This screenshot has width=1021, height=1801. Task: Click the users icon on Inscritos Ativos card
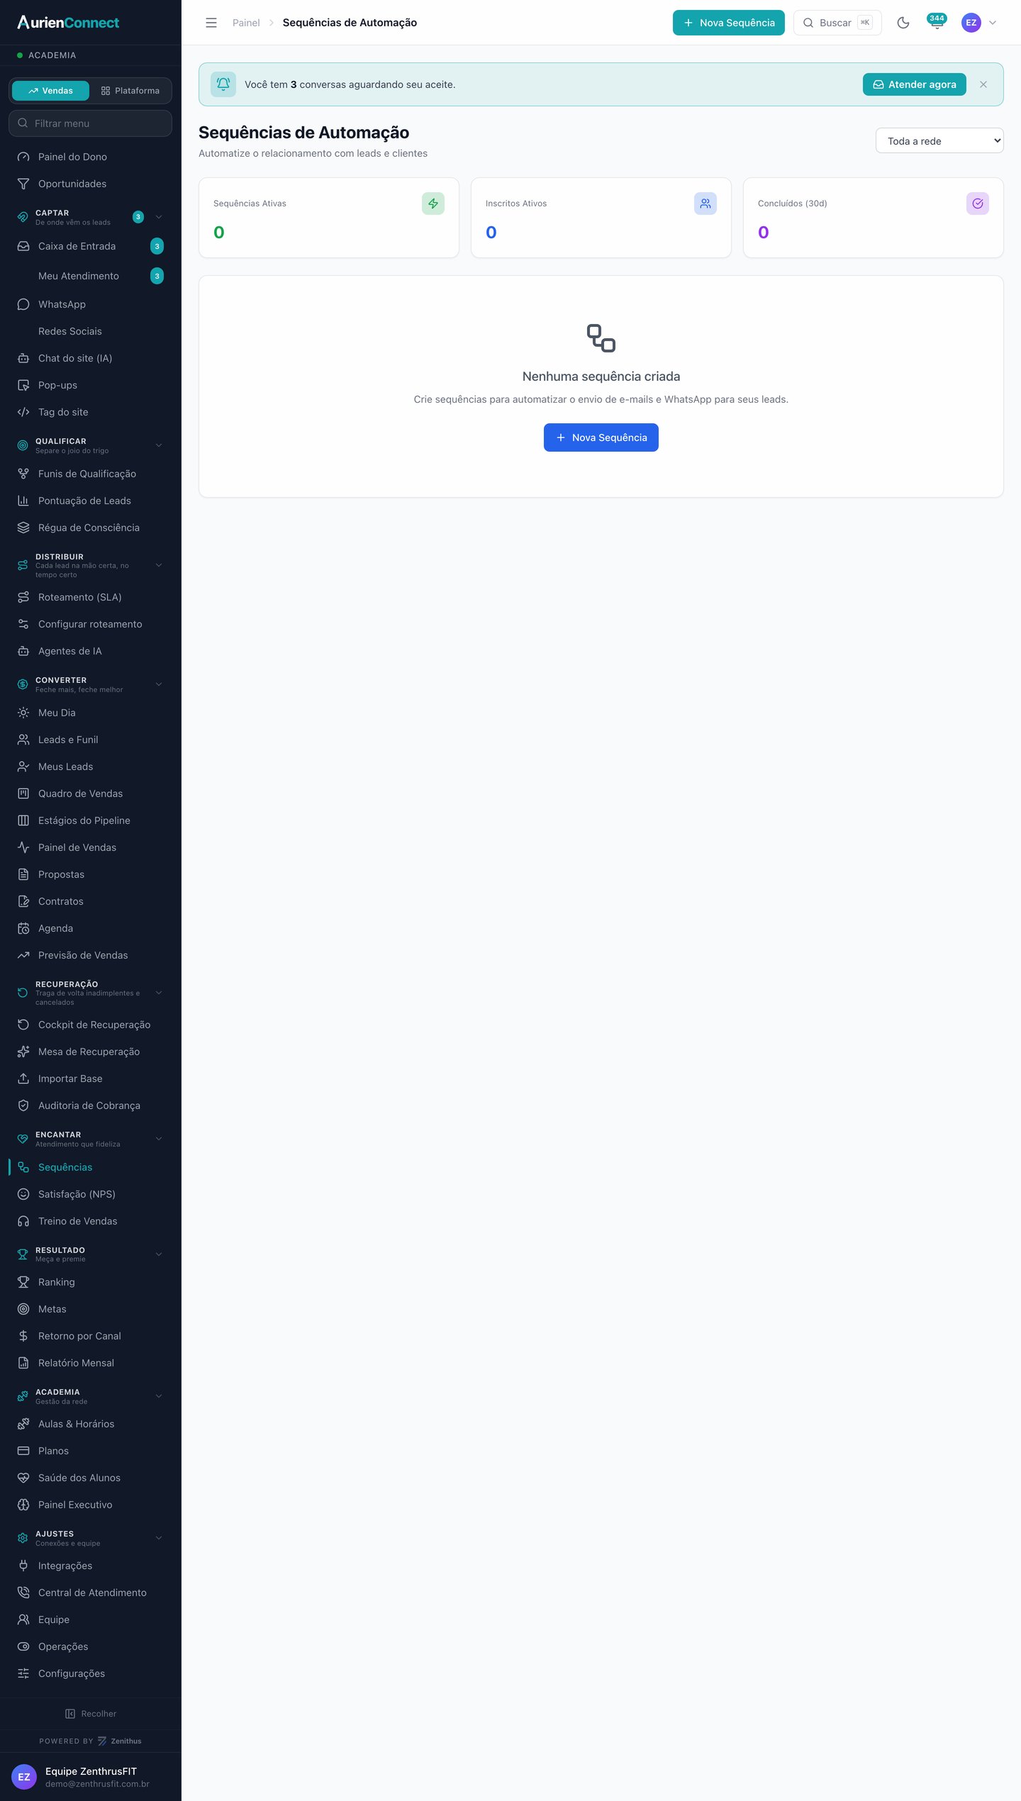tap(705, 203)
